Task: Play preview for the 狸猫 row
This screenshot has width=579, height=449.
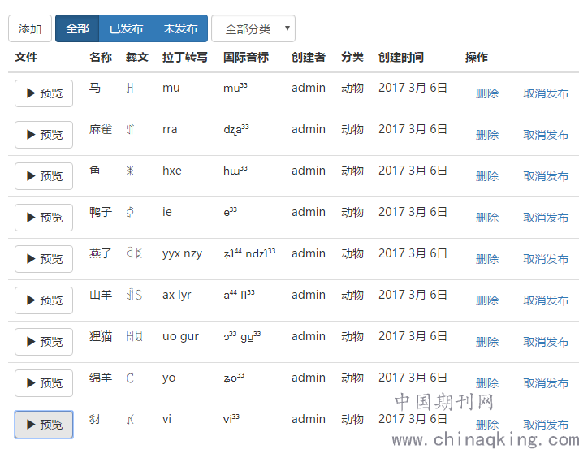Action: pos(44,342)
